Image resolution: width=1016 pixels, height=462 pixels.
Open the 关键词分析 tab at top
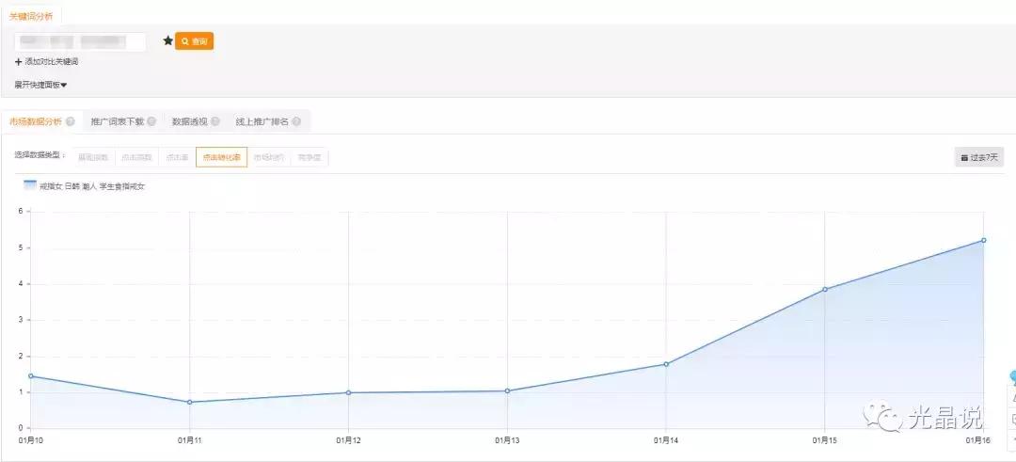tap(31, 16)
